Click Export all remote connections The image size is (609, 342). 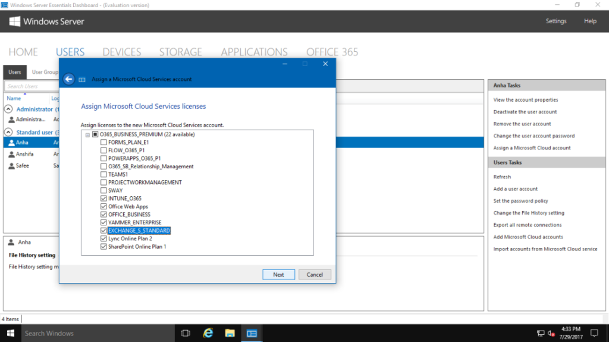coord(528,225)
